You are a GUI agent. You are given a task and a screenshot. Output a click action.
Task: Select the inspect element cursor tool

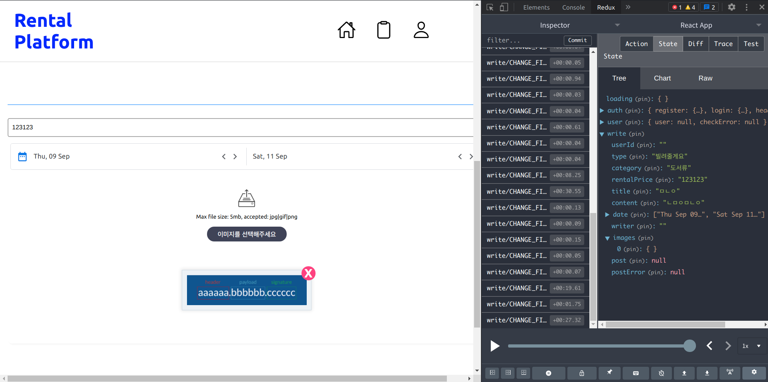pyautogui.click(x=490, y=7)
